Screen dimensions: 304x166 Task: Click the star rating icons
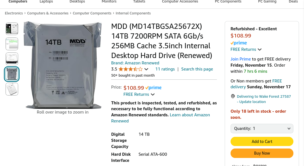130,69
